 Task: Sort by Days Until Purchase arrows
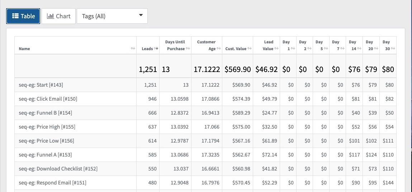click(188, 48)
